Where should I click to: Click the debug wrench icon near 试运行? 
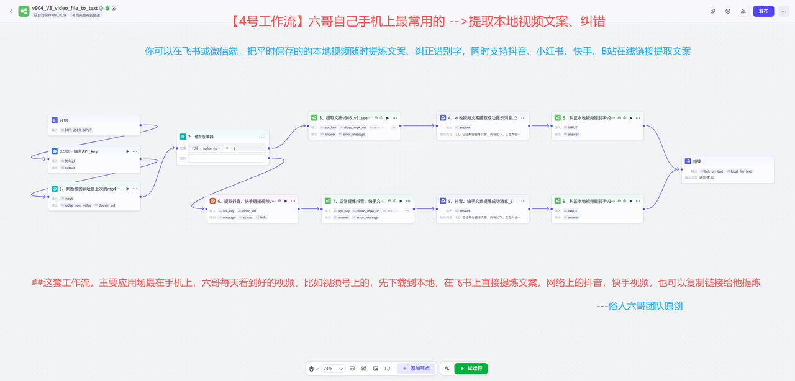coord(447,369)
